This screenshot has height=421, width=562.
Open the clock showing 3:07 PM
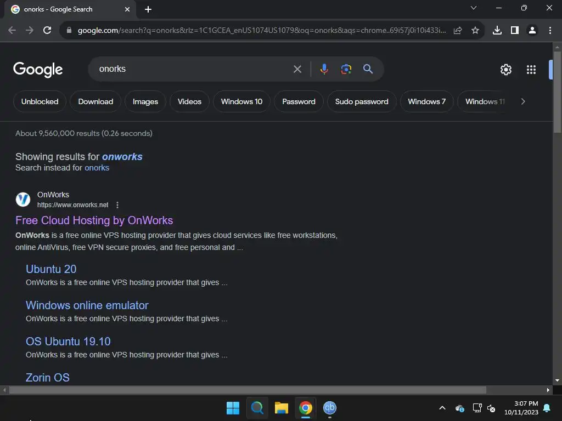(521, 408)
